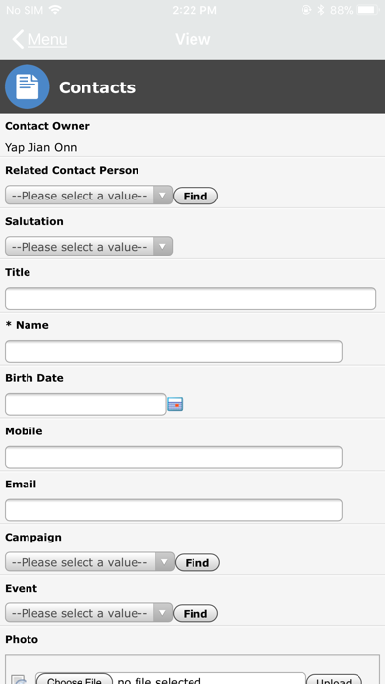Tap the back chevron beside Menu
Screen dimensions: 385x684
click(x=18, y=39)
